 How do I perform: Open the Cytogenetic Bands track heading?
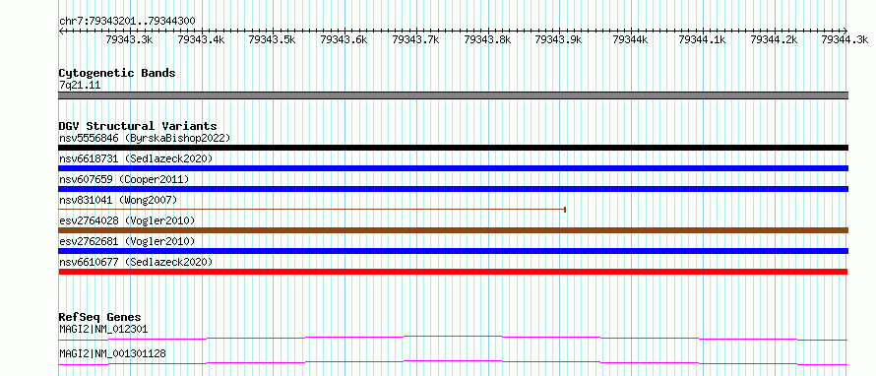click(117, 73)
